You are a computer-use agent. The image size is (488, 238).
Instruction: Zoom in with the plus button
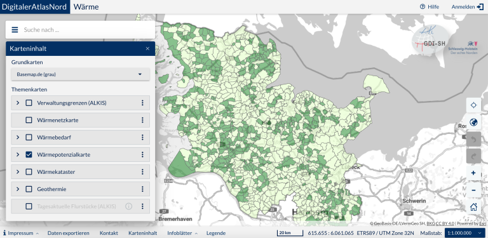point(473,173)
